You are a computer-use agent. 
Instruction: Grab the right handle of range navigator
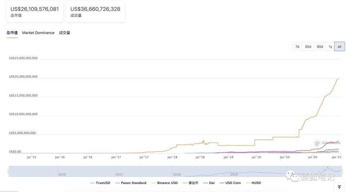coord(342,171)
